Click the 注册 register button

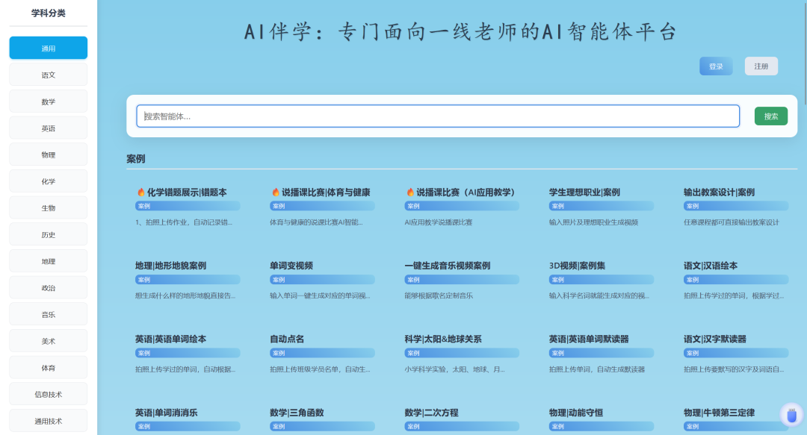pyautogui.click(x=761, y=66)
